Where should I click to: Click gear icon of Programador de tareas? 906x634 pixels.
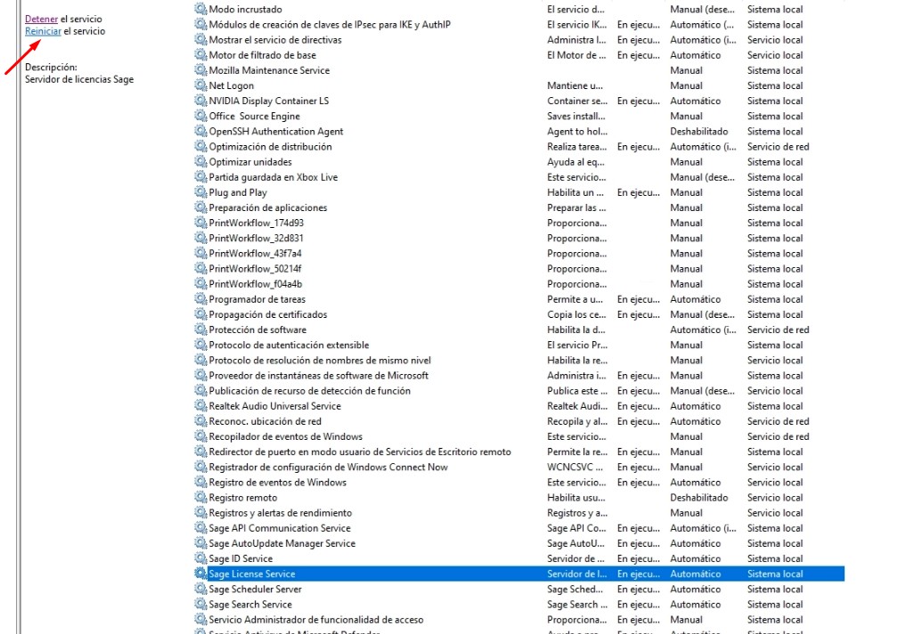200,299
